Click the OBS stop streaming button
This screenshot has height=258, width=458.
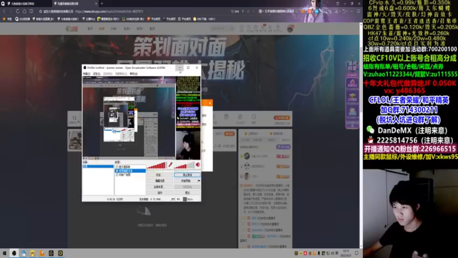187,175
